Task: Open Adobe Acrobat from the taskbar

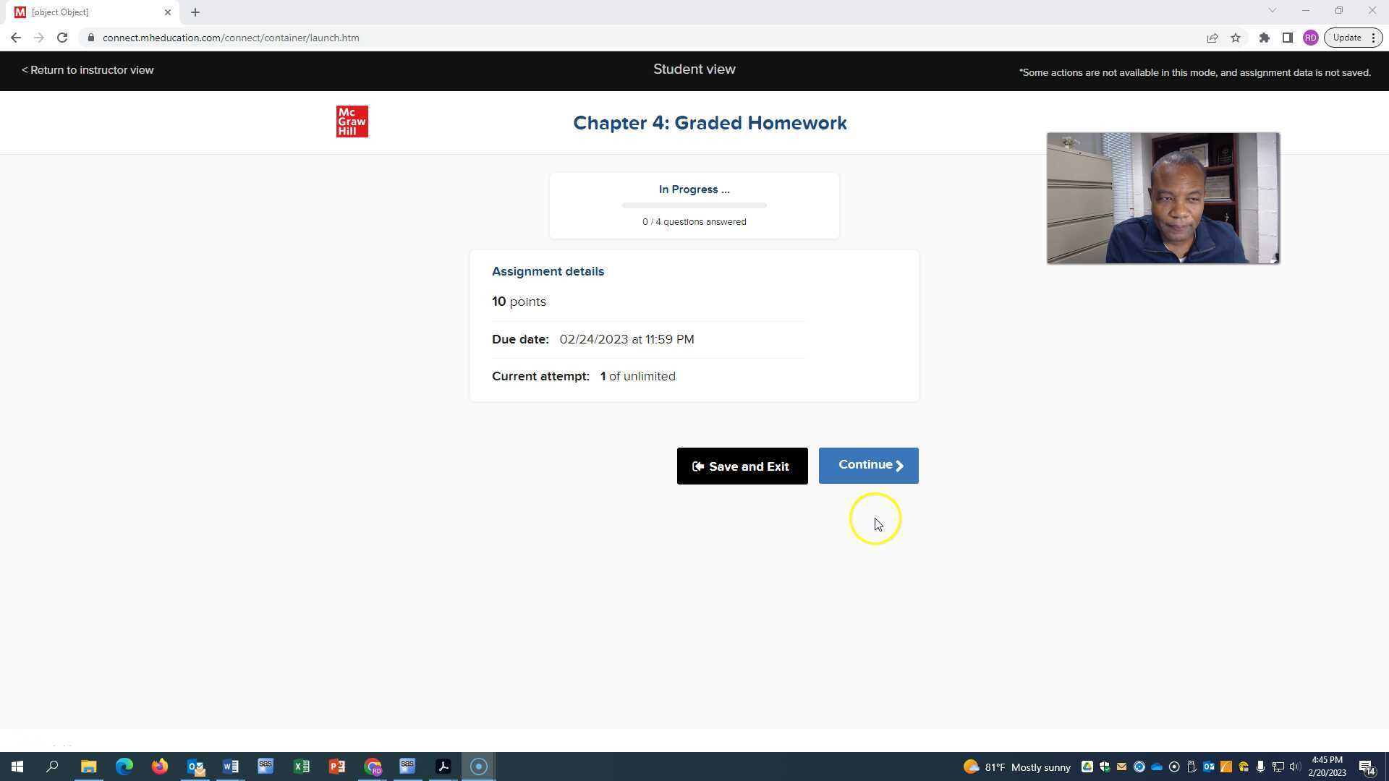Action: click(x=443, y=766)
